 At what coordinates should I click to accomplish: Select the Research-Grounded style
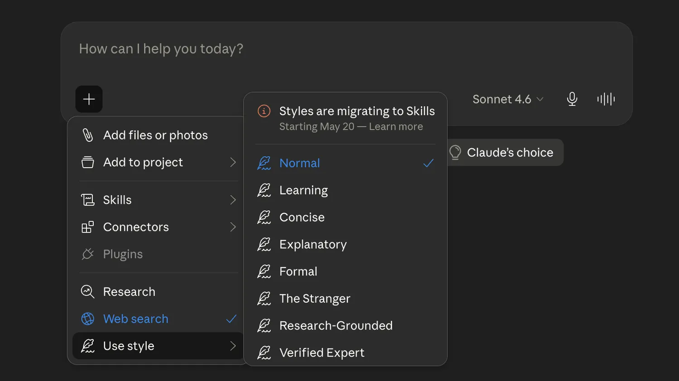pos(345,326)
